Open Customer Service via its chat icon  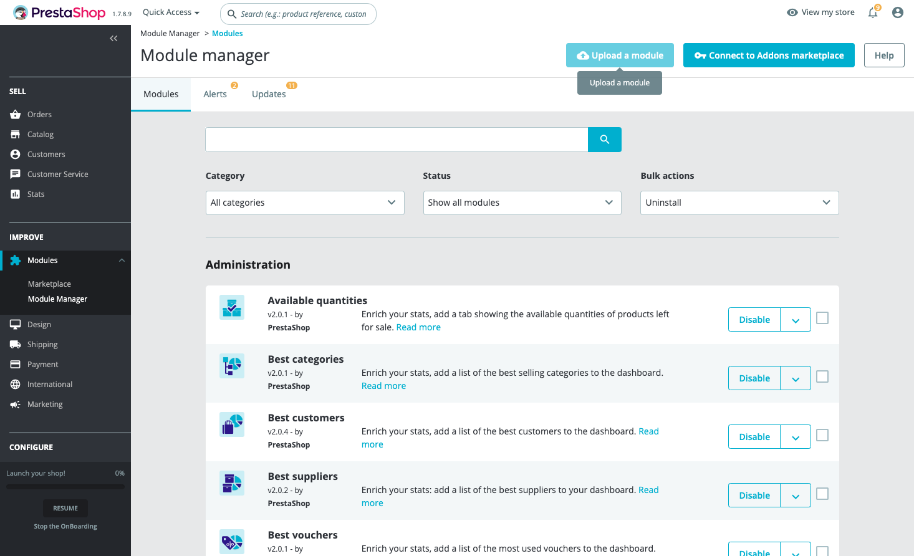point(16,175)
